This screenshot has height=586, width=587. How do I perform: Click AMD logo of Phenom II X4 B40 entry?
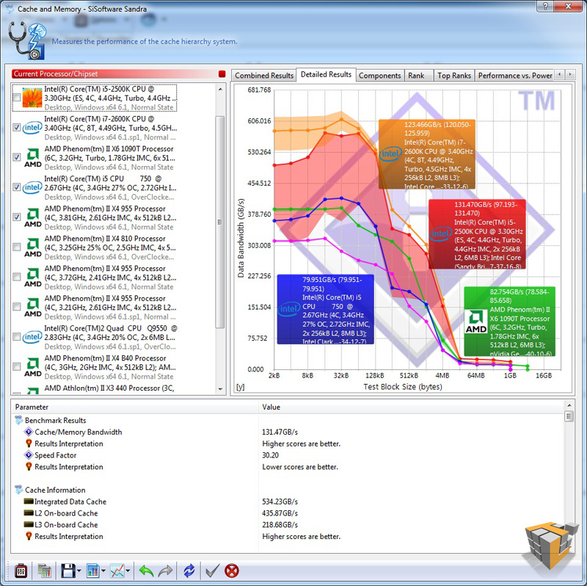pyautogui.click(x=33, y=367)
